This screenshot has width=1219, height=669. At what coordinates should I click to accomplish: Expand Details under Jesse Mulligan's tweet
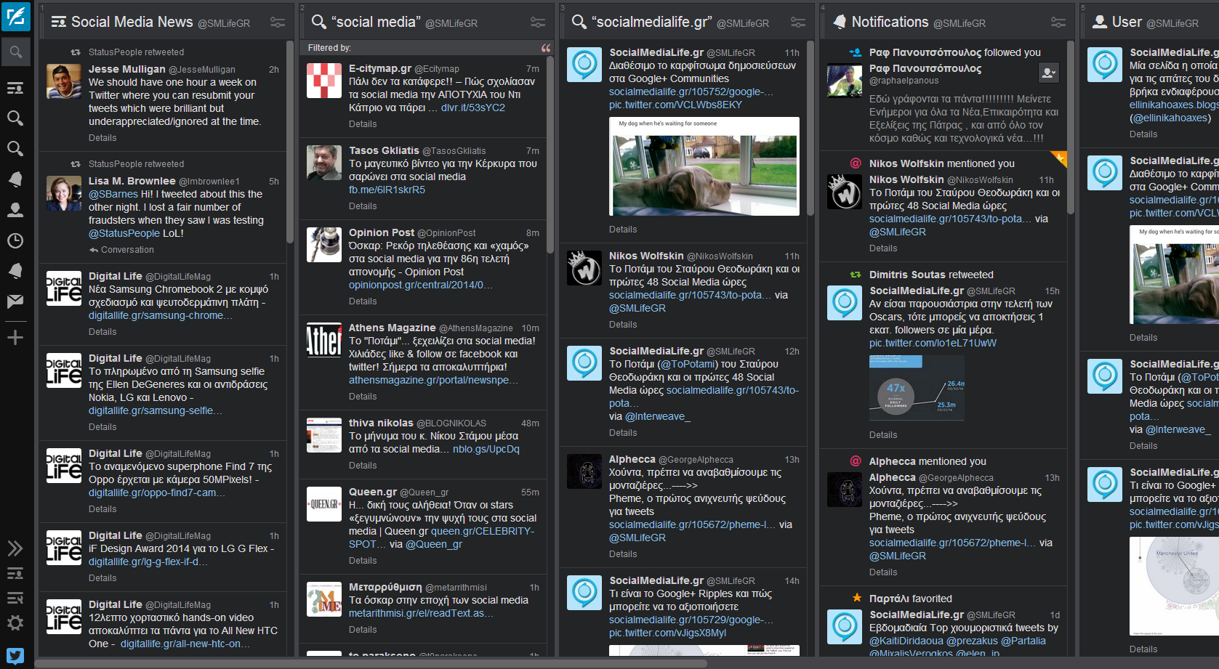tap(102, 138)
